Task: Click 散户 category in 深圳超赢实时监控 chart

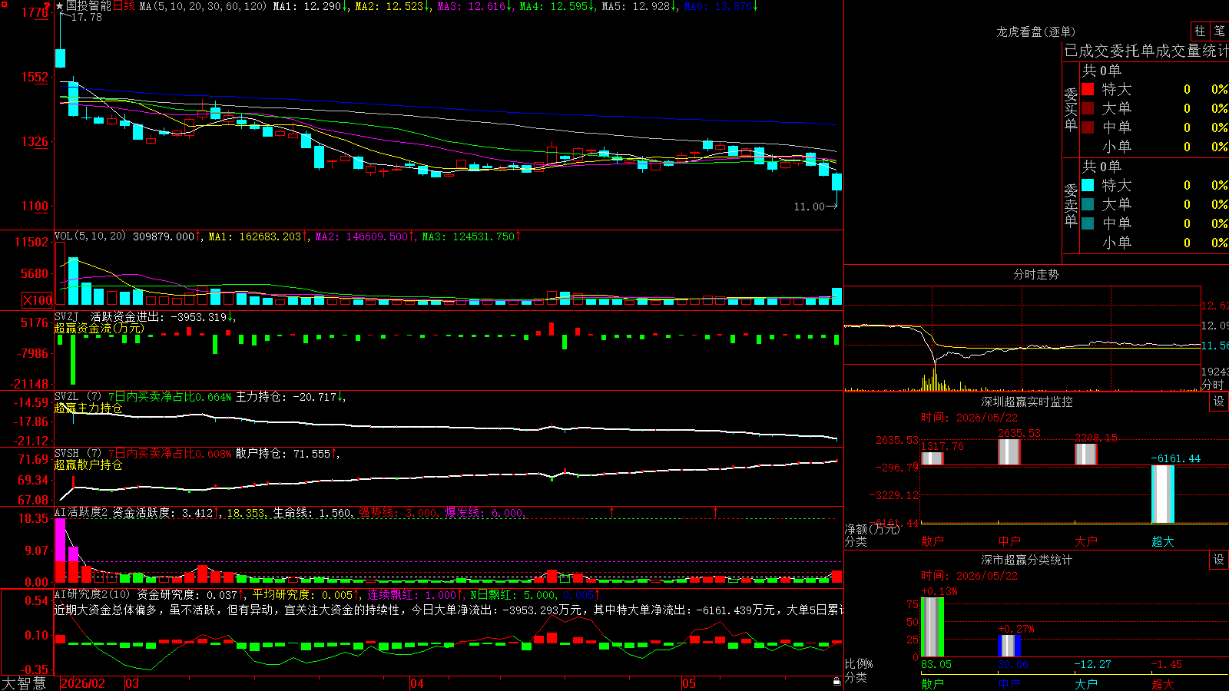Action: 933,541
